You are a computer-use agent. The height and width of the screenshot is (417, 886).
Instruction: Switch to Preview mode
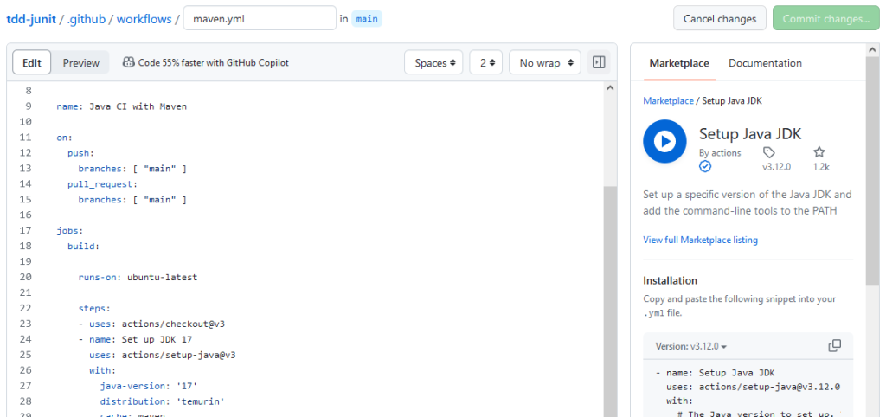tap(81, 63)
